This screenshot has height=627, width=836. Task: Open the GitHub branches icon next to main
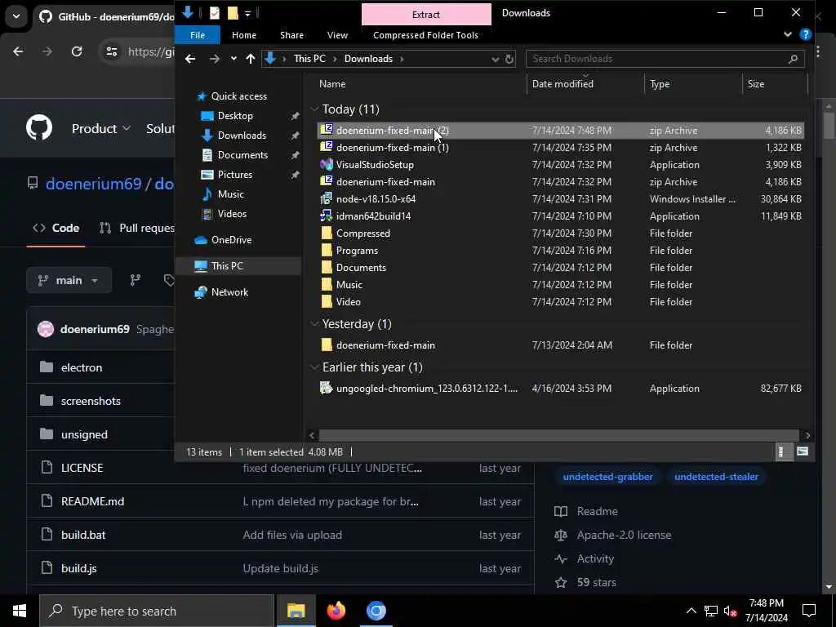[x=136, y=280]
